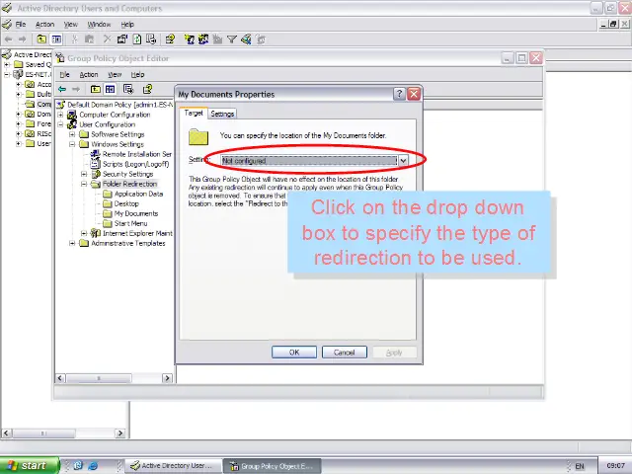Click Find objects icon in Active Directory toolbar
632x474 pixels.
tap(246, 39)
